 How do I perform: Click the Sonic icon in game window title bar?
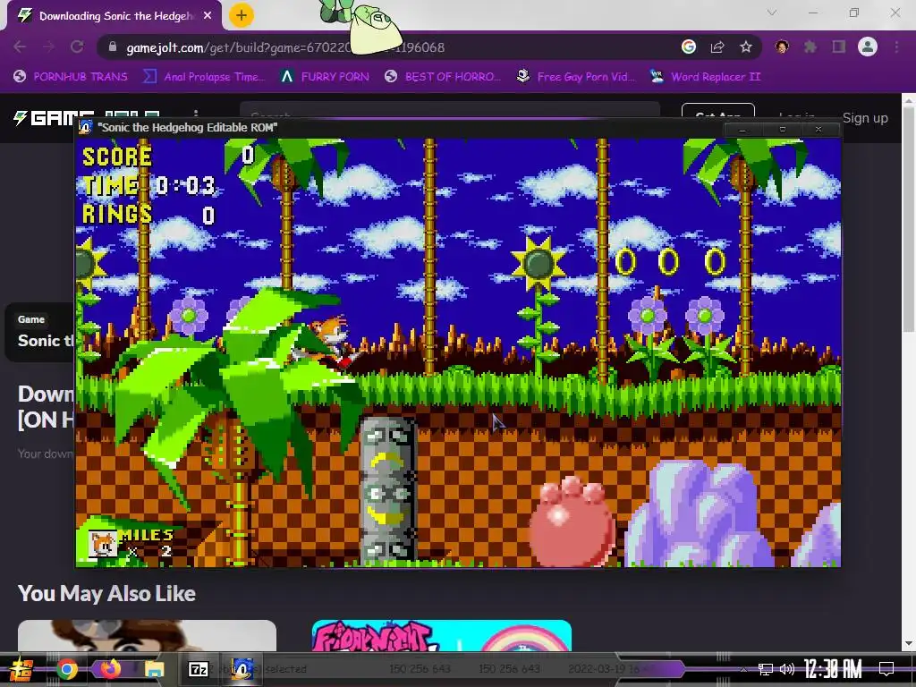pyautogui.click(x=86, y=127)
